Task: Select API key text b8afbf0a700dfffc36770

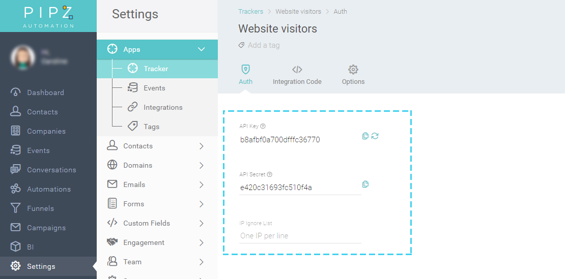Action: pyautogui.click(x=280, y=140)
